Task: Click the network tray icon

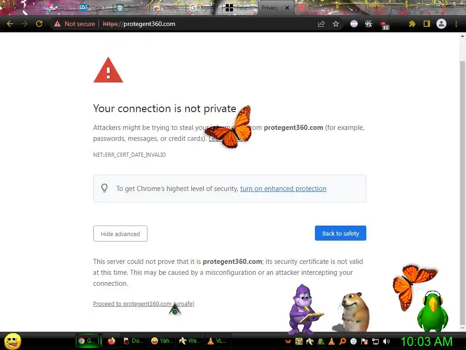Action: click(x=375, y=341)
